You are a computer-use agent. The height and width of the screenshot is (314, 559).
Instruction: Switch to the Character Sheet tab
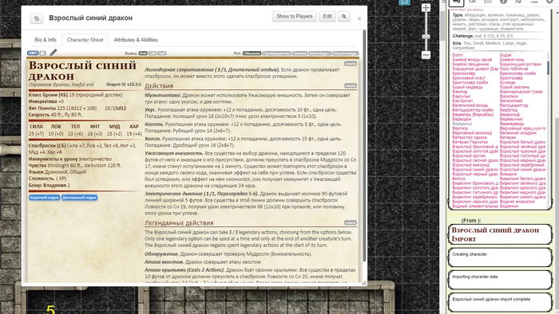[x=85, y=40]
